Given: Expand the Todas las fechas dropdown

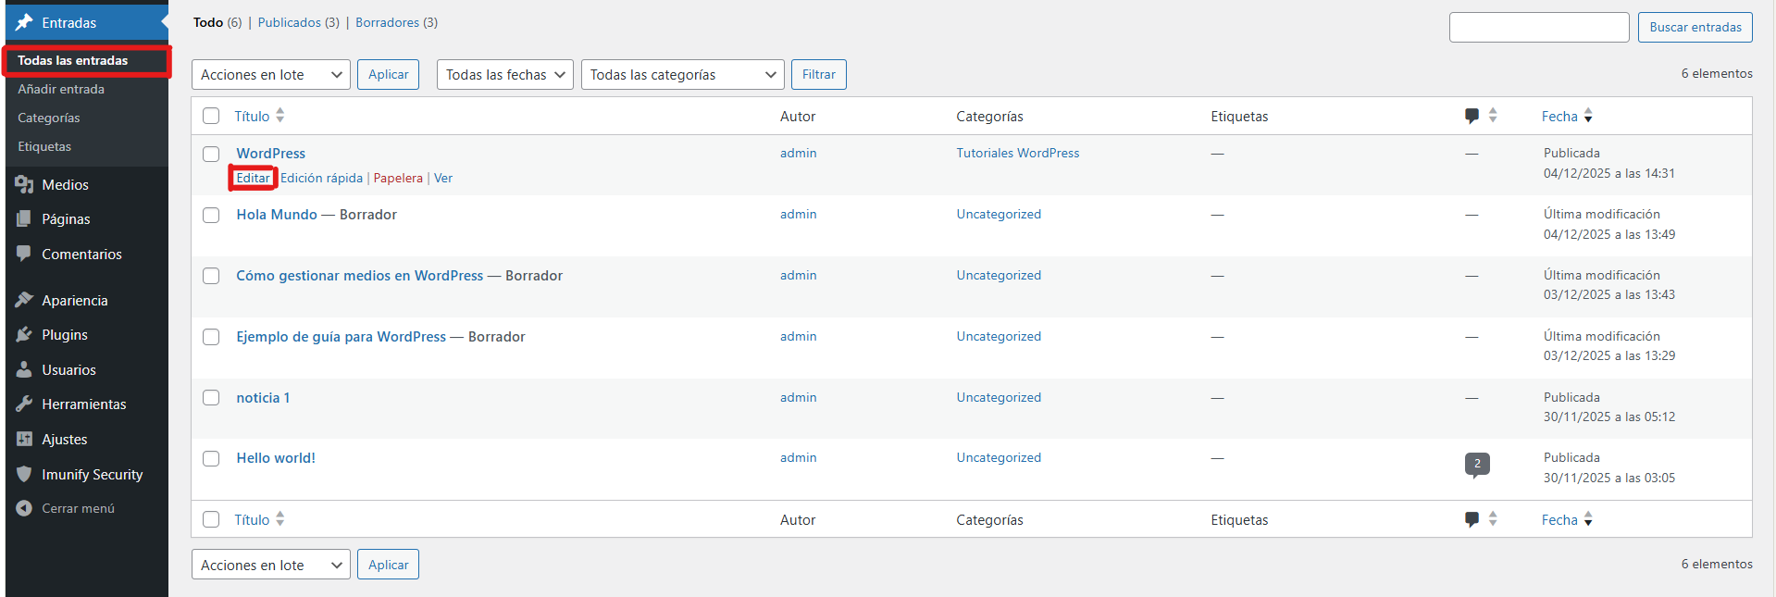Looking at the screenshot, I should click(x=504, y=75).
